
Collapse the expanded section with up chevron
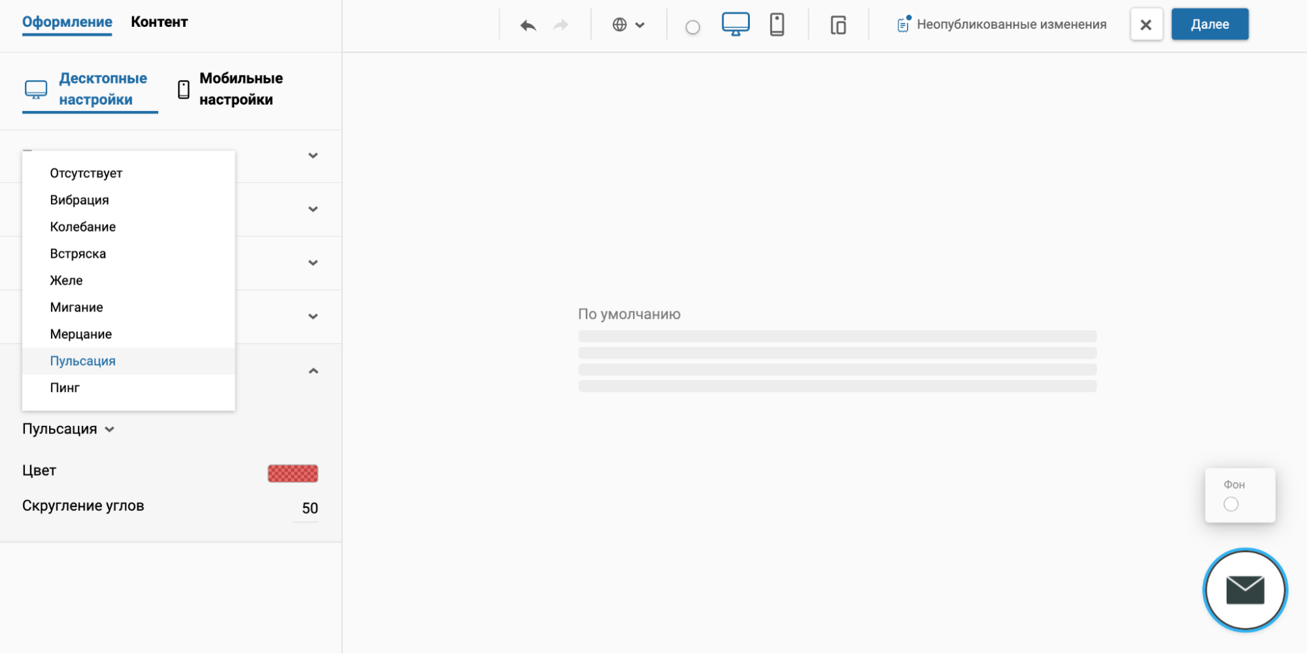click(313, 371)
